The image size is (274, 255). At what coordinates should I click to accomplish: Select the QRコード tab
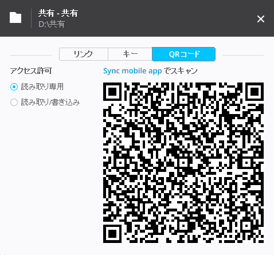click(184, 54)
